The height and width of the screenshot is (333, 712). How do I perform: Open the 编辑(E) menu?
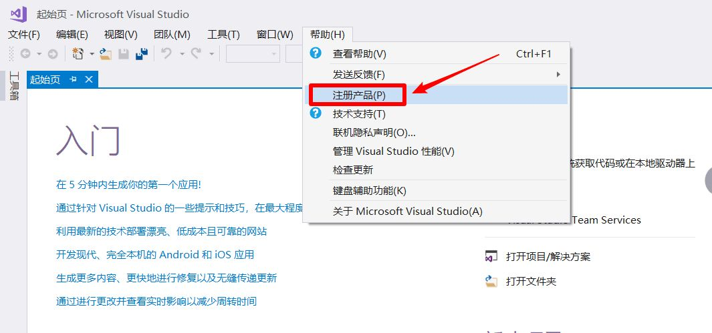(x=72, y=35)
